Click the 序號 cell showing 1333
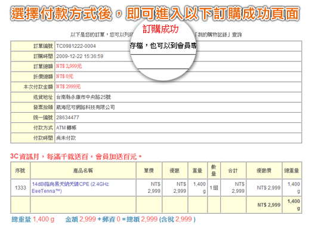312x225 pixels. pyautogui.click(x=20, y=187)
